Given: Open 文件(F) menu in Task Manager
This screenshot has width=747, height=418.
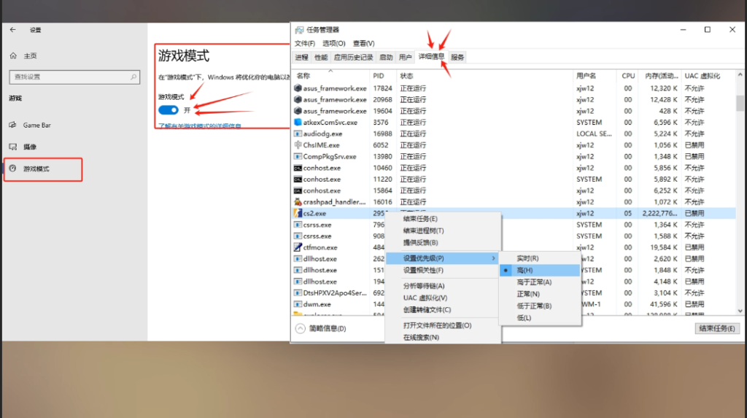Looking at the screenshot, I should (304, 43).
